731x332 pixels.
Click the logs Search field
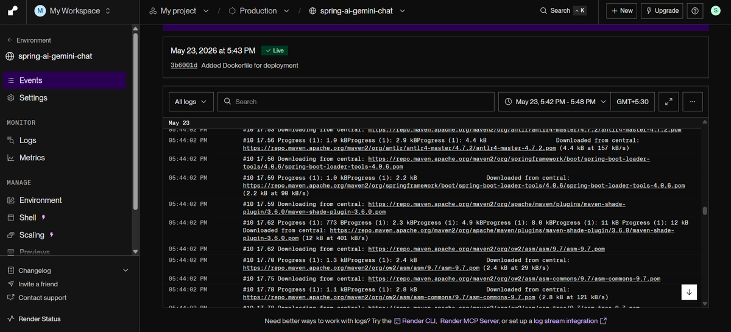point(356,102)
